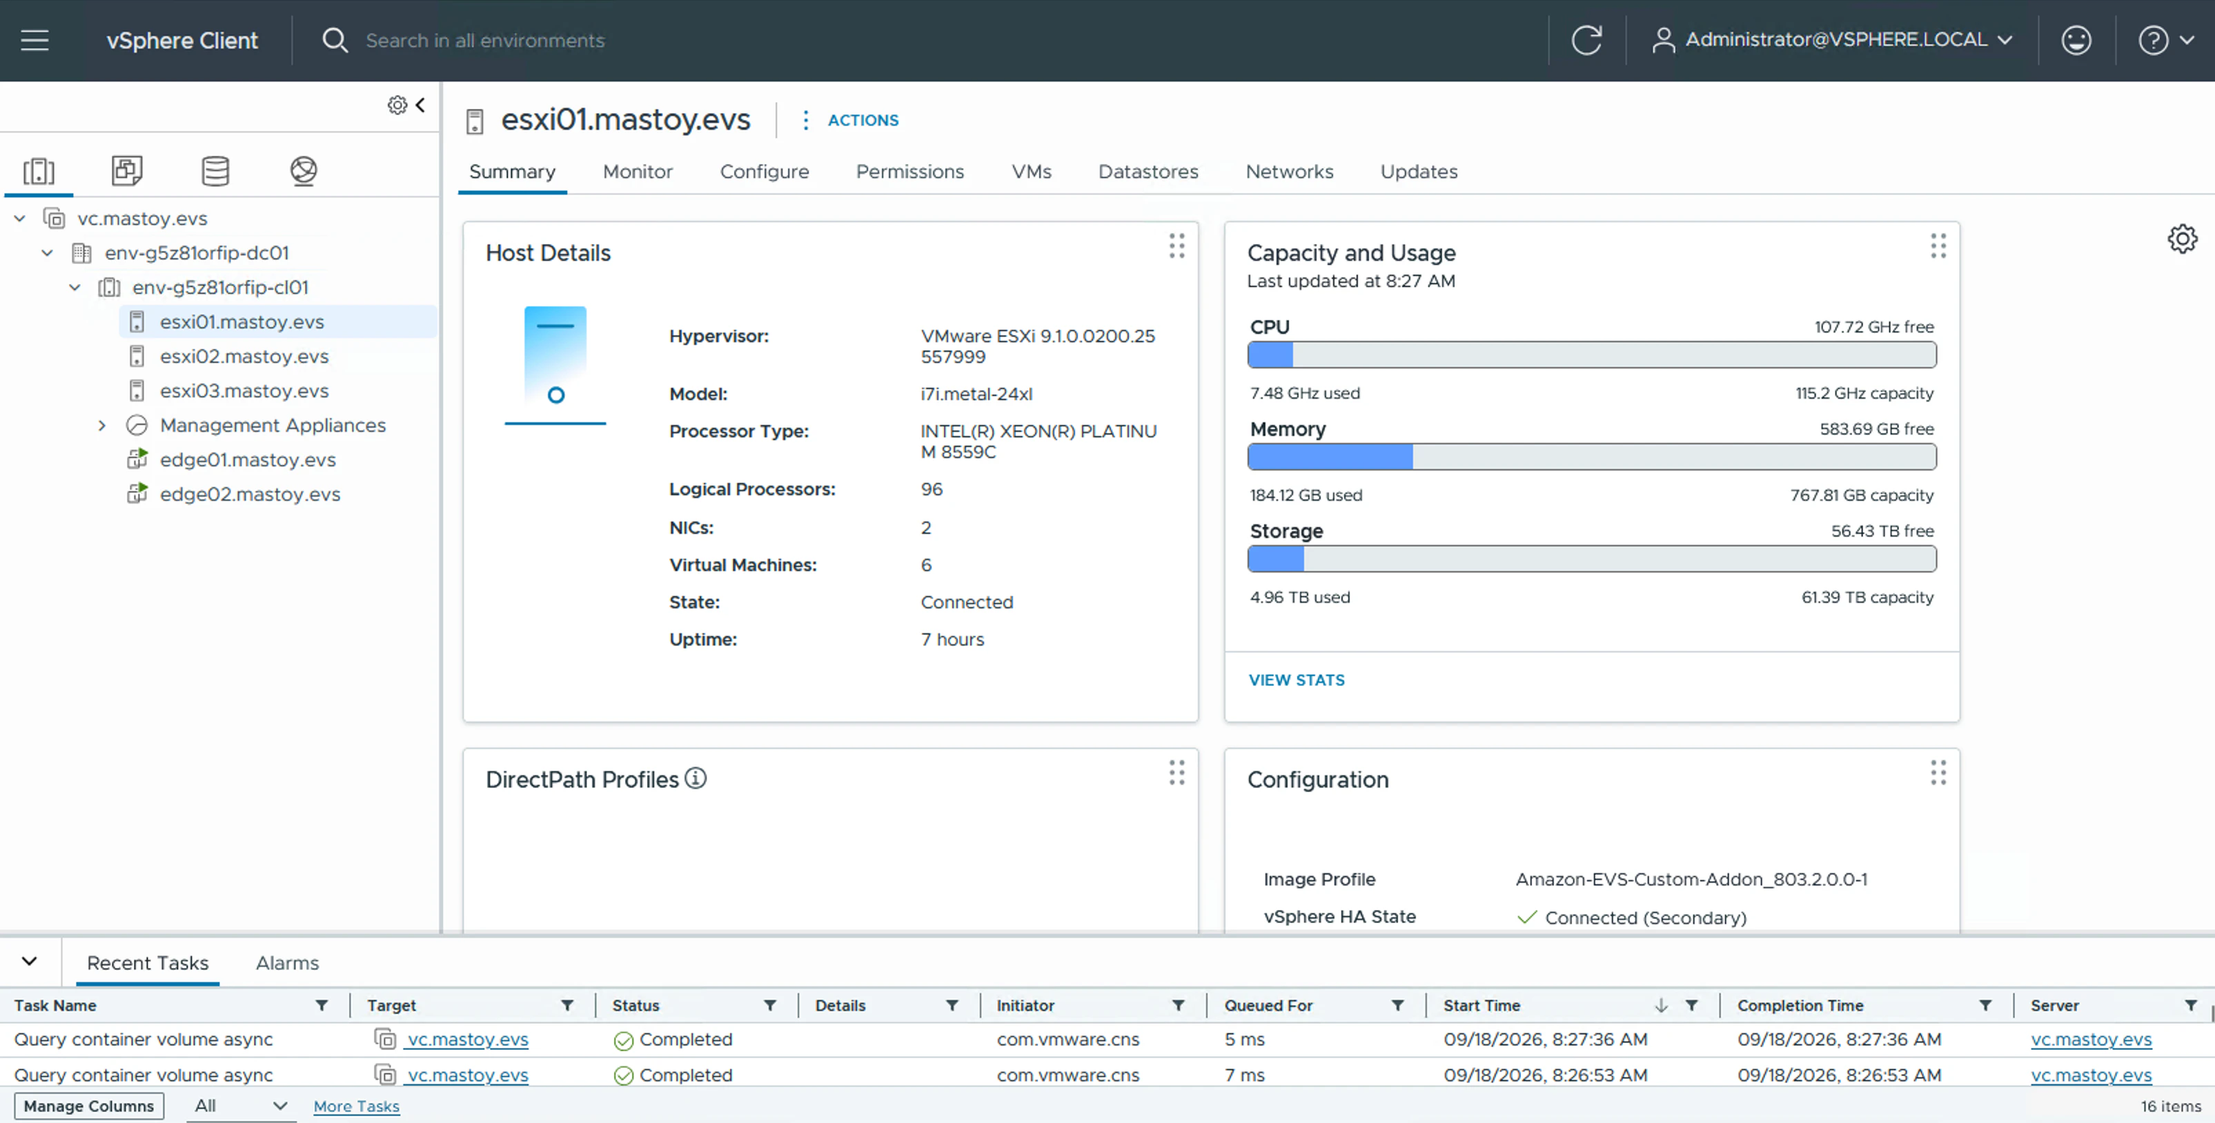Refresh the vSphere Client view
The image size is (2215, 1123).
[x=1586, y=41]
